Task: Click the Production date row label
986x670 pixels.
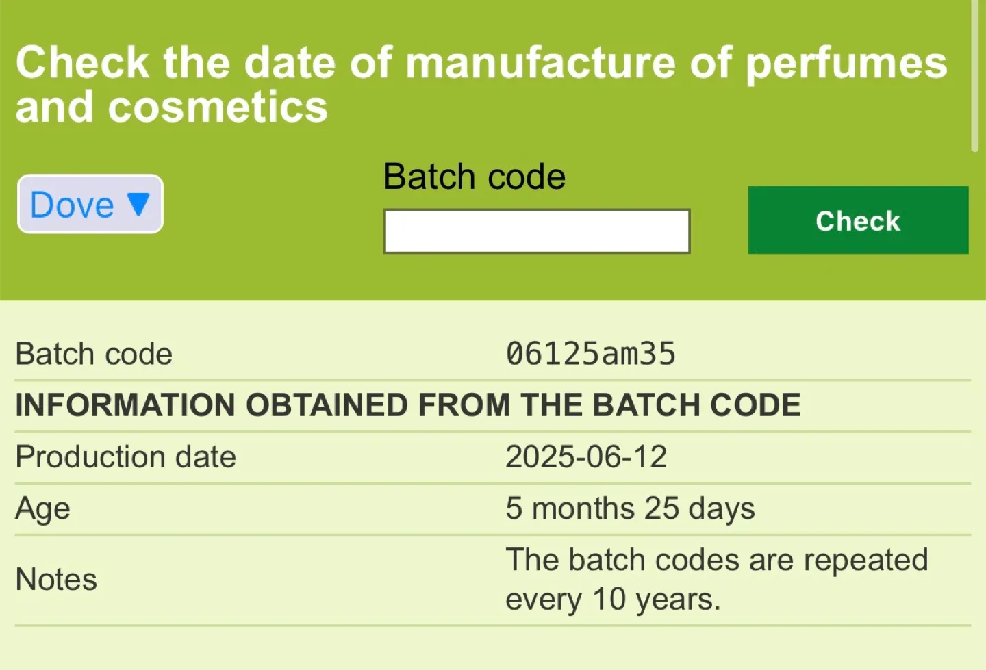Action: (x=125, y=456)
